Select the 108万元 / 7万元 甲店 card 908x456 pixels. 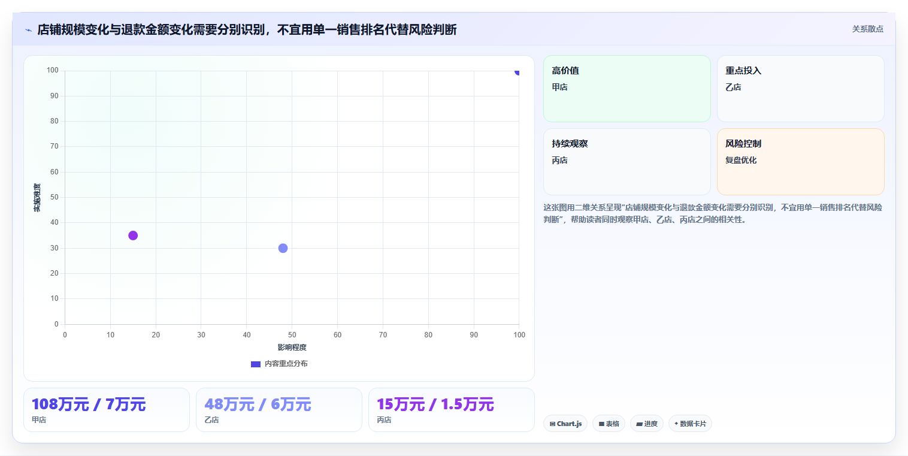pyautogui.click(x=107, y=410)
